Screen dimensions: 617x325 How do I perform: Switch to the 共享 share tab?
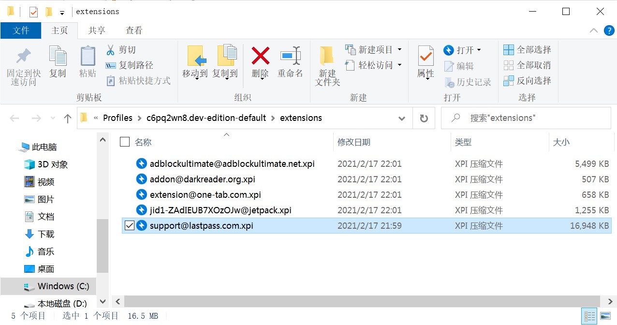tap(97, 30)
